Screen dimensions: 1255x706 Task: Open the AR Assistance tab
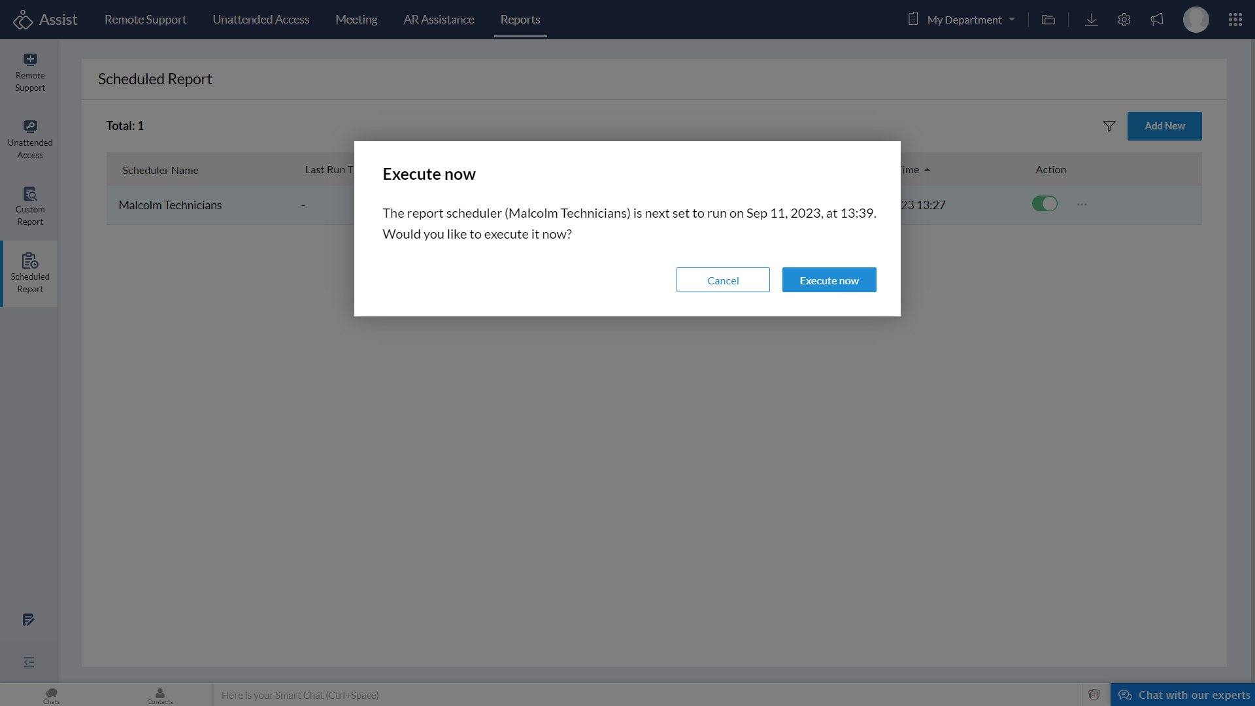tap(439, 20)
